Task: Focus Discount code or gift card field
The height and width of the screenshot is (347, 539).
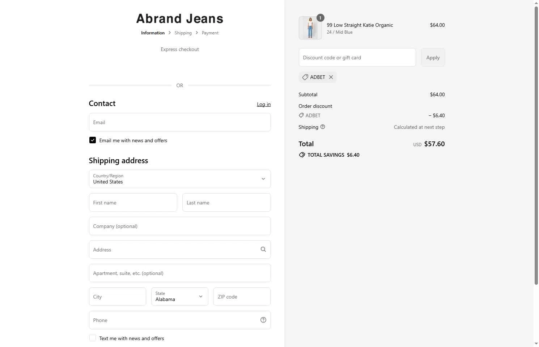Action: pyautogui.click(x=357, y=57)
